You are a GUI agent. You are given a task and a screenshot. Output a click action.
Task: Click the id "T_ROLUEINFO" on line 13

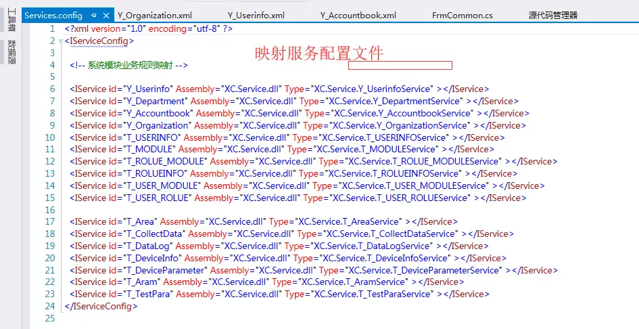[156, 173]
